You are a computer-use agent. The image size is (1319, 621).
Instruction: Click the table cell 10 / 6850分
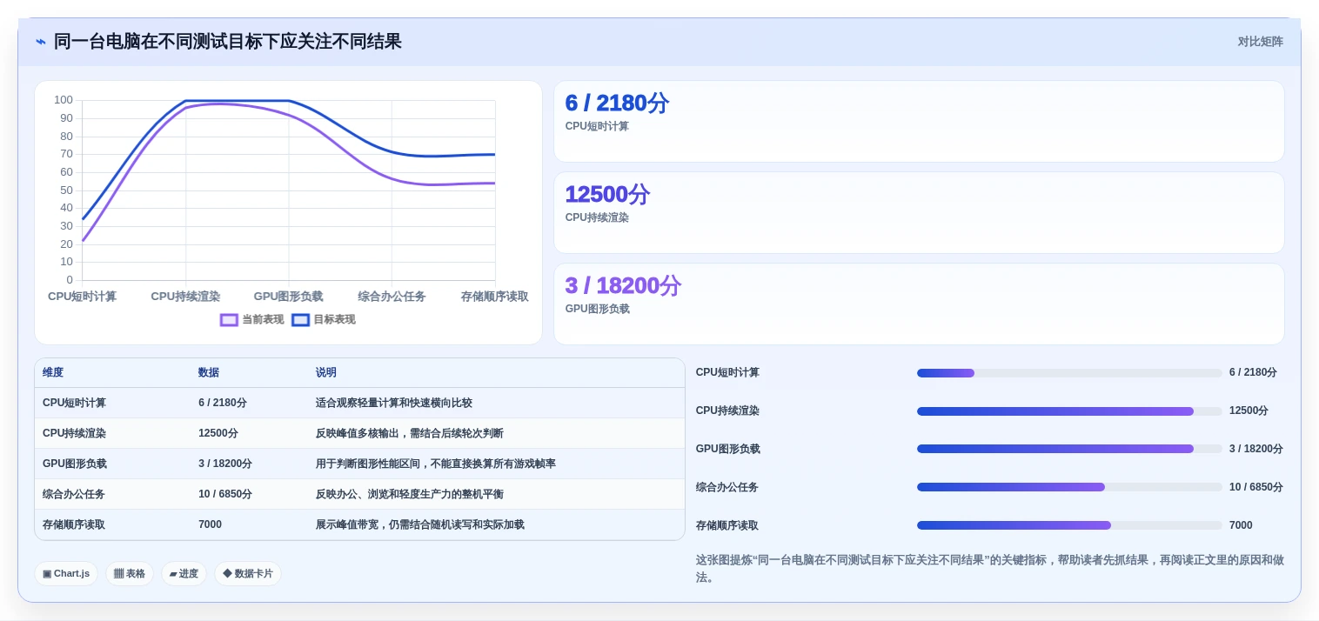point(225,495)
